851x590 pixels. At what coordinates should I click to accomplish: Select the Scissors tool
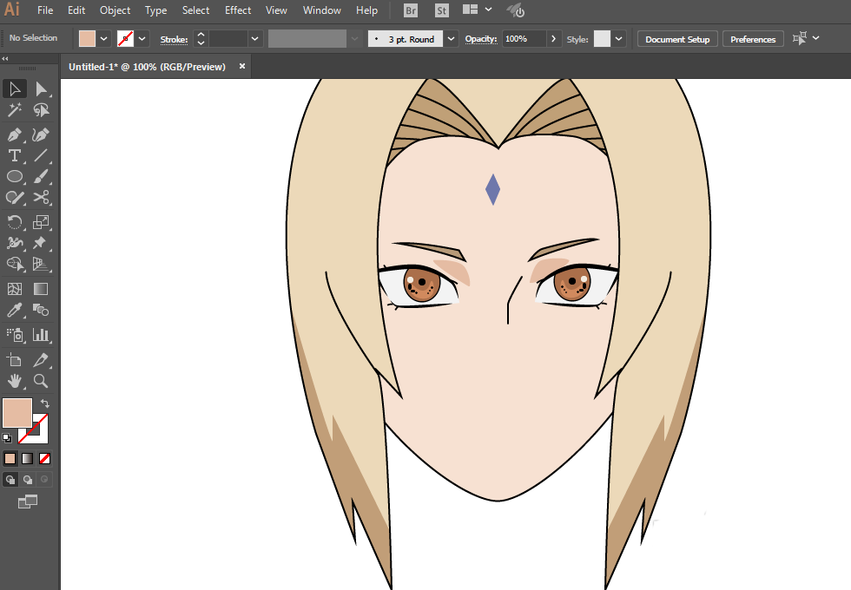[x=41, y=198]
